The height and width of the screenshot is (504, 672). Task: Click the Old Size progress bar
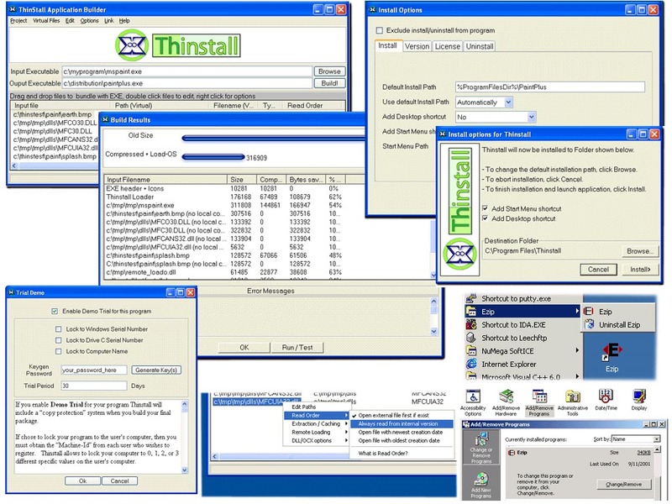(273, 138)
